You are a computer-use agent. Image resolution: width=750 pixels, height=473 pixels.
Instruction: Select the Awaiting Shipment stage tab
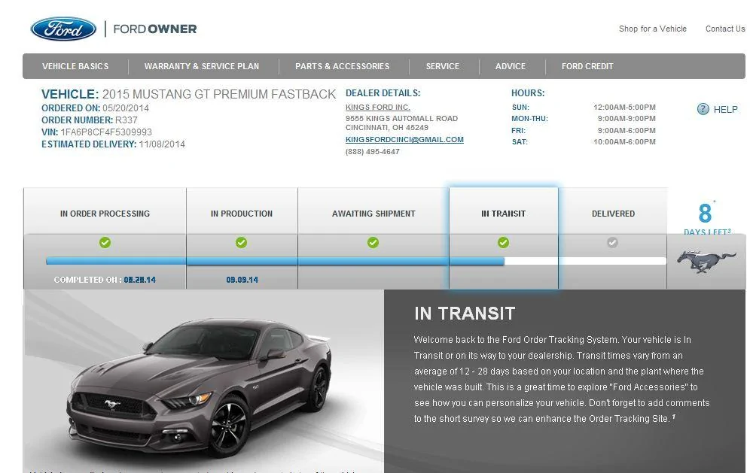point(373,214)
